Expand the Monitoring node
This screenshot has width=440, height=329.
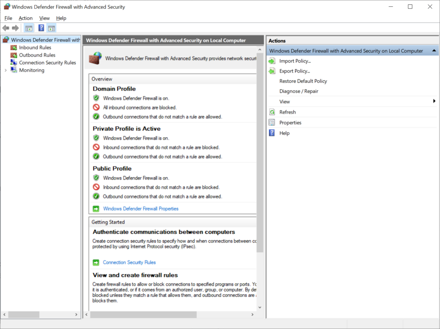[5, 70]
